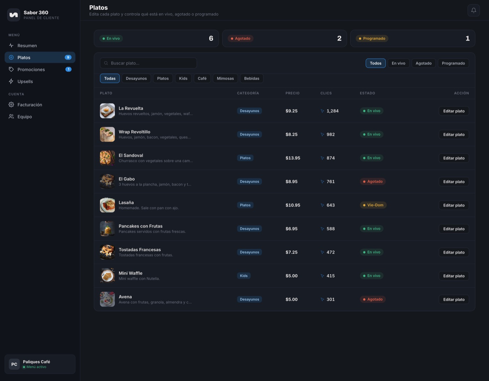Click the Paliques Café account card
The height and width of the screenshot is (381, 489).
click(40, 364)
